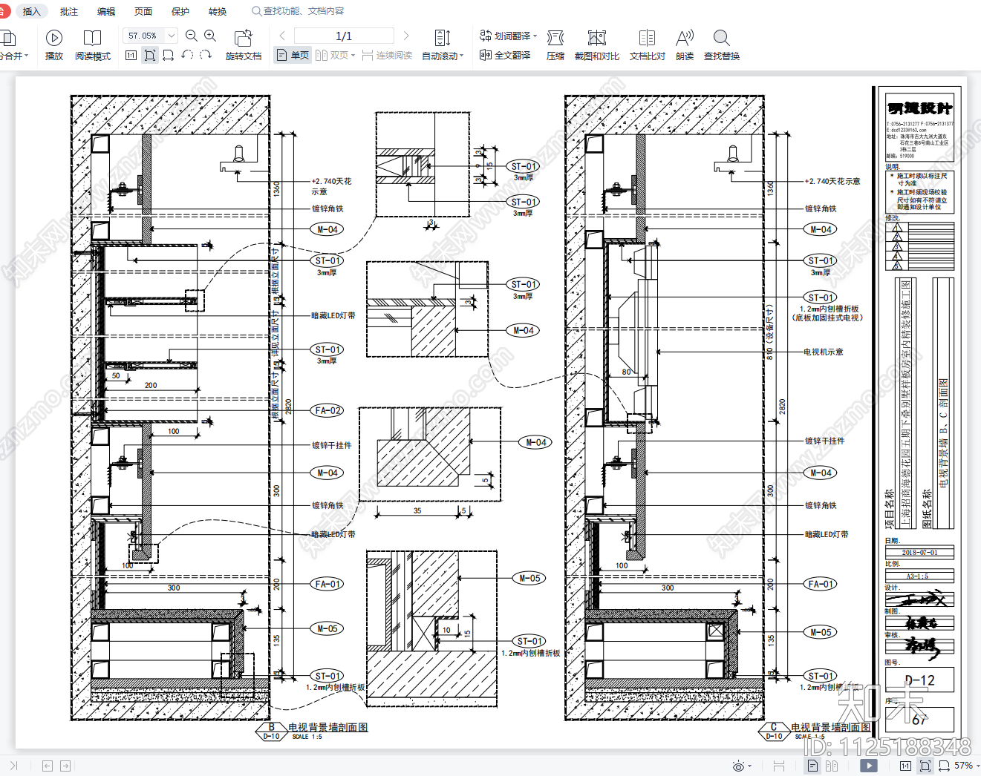Open the Edit (编辑) tab
Viewport: 981px width, 776px height.
pyautogui.click(x=106, y=11)
